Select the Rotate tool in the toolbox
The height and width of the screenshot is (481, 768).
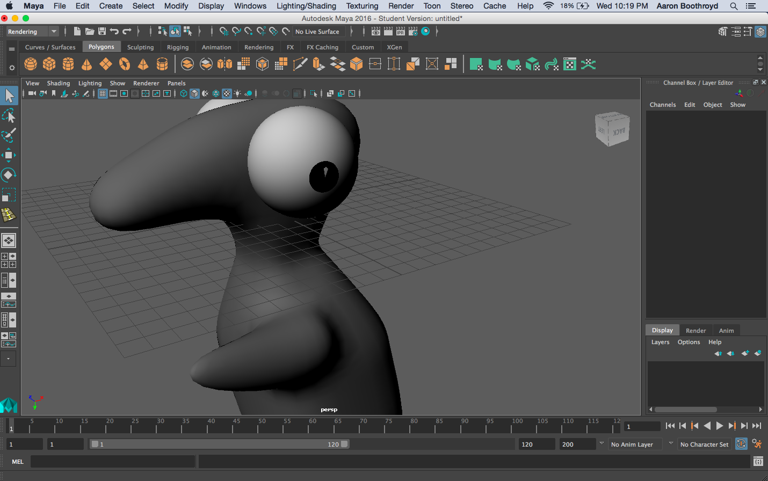tap(9, 175)
